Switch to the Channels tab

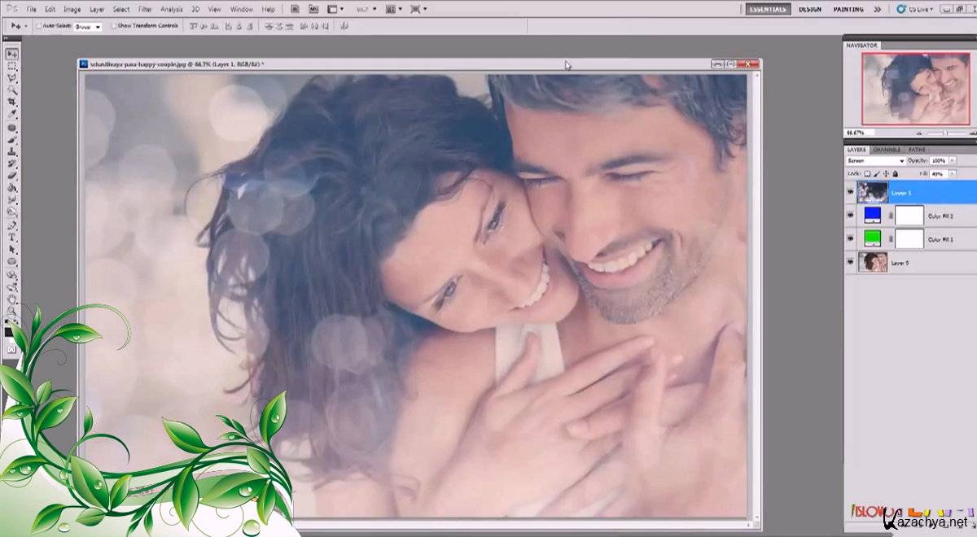(x=886, y=150)
